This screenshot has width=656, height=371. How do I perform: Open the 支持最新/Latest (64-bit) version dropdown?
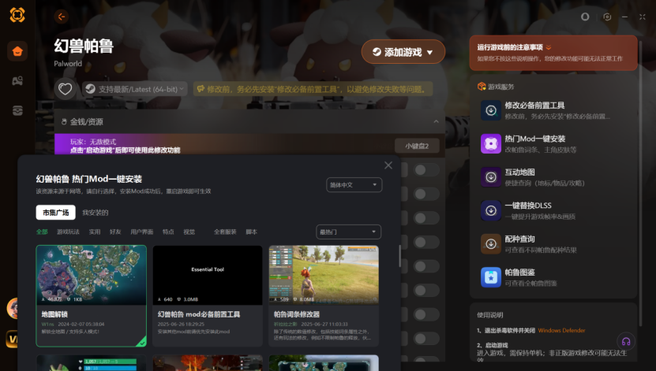(x=135, y=89)
